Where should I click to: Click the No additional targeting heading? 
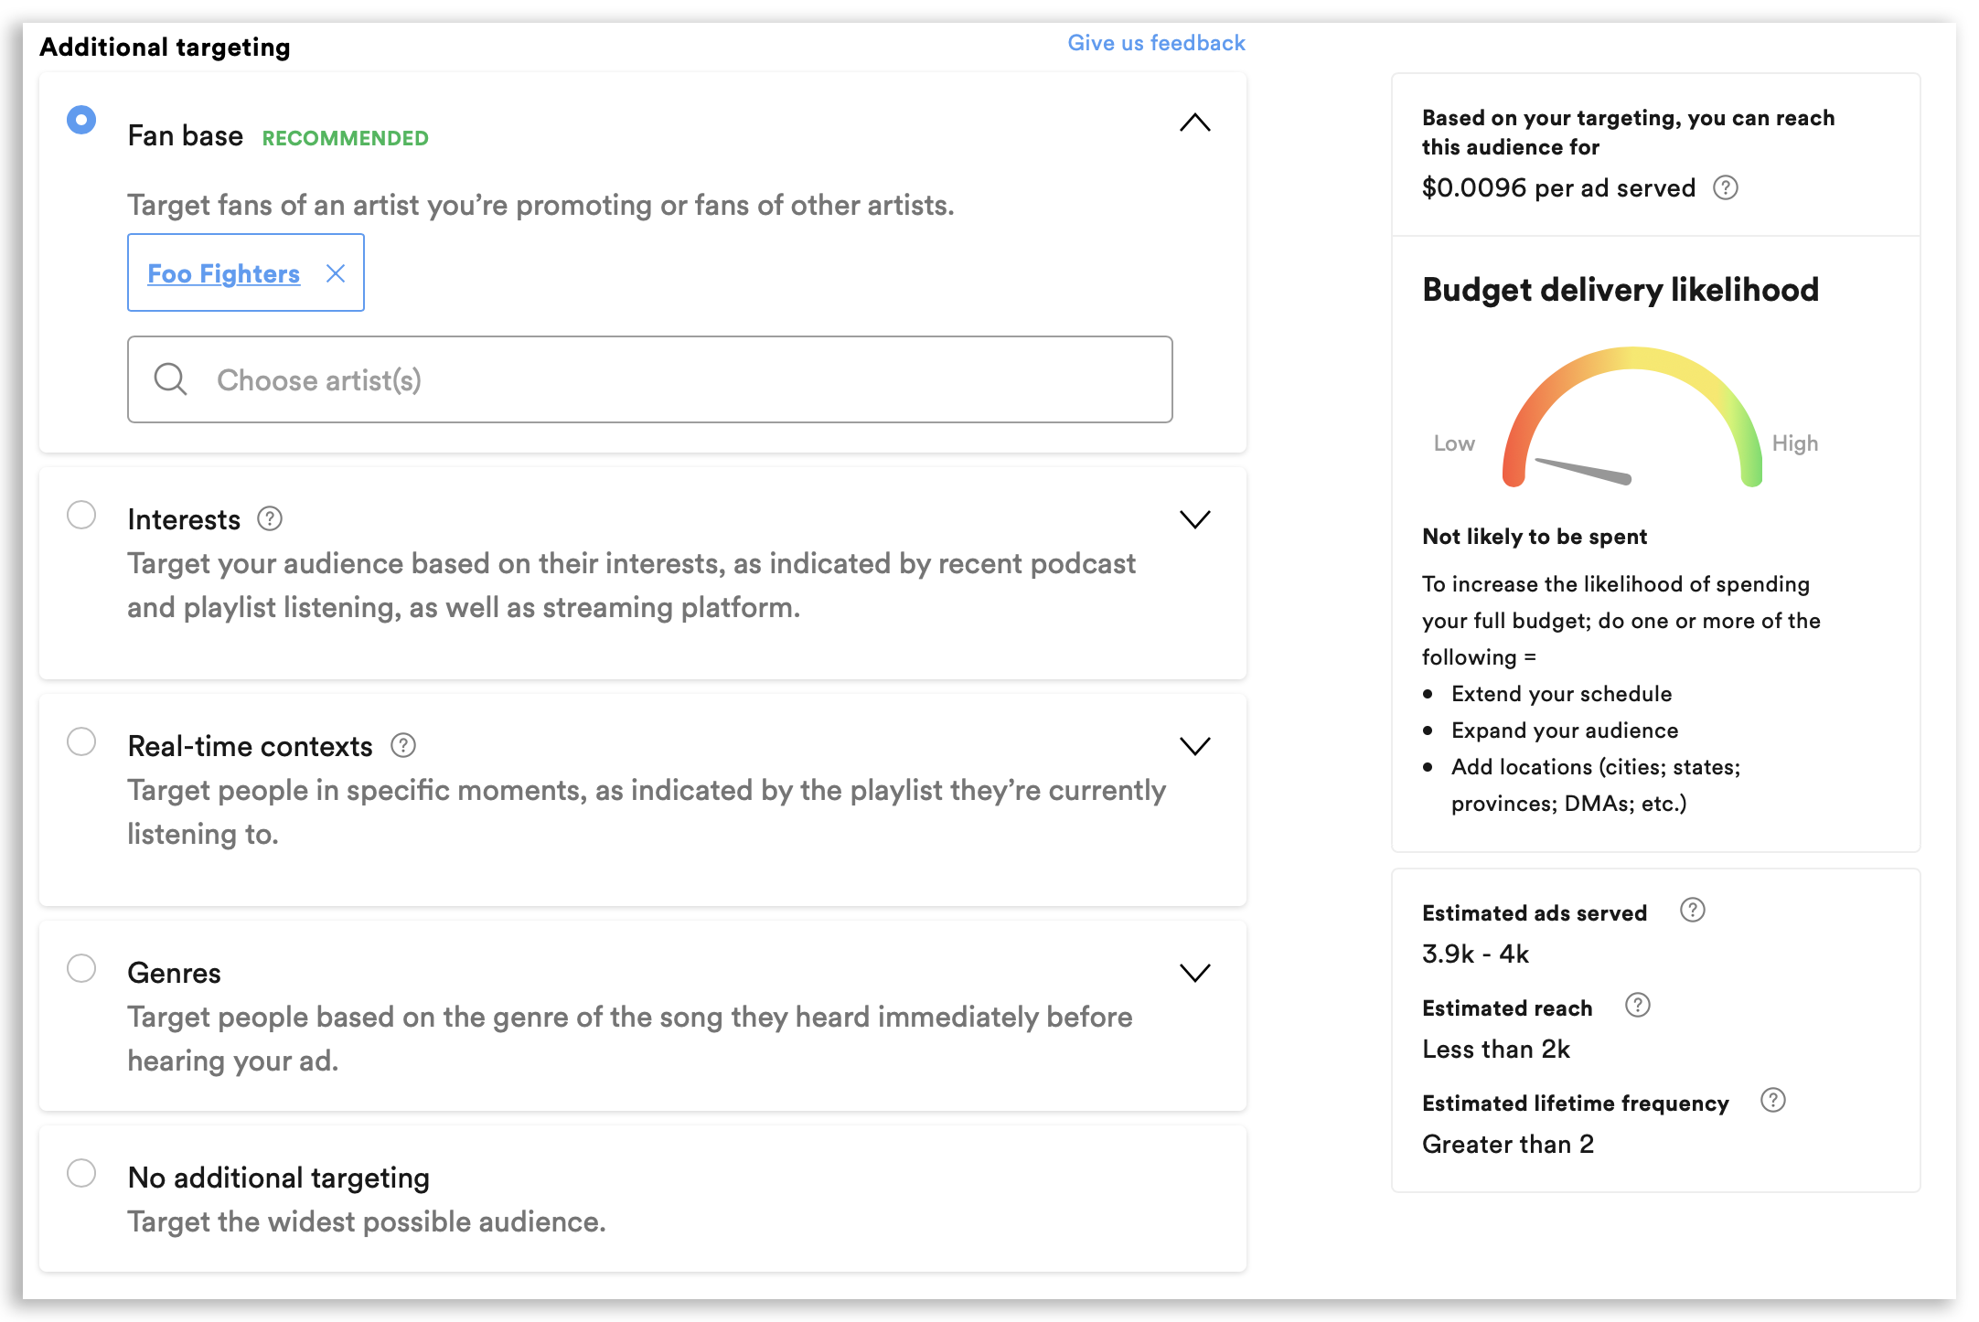(279, 1178)
